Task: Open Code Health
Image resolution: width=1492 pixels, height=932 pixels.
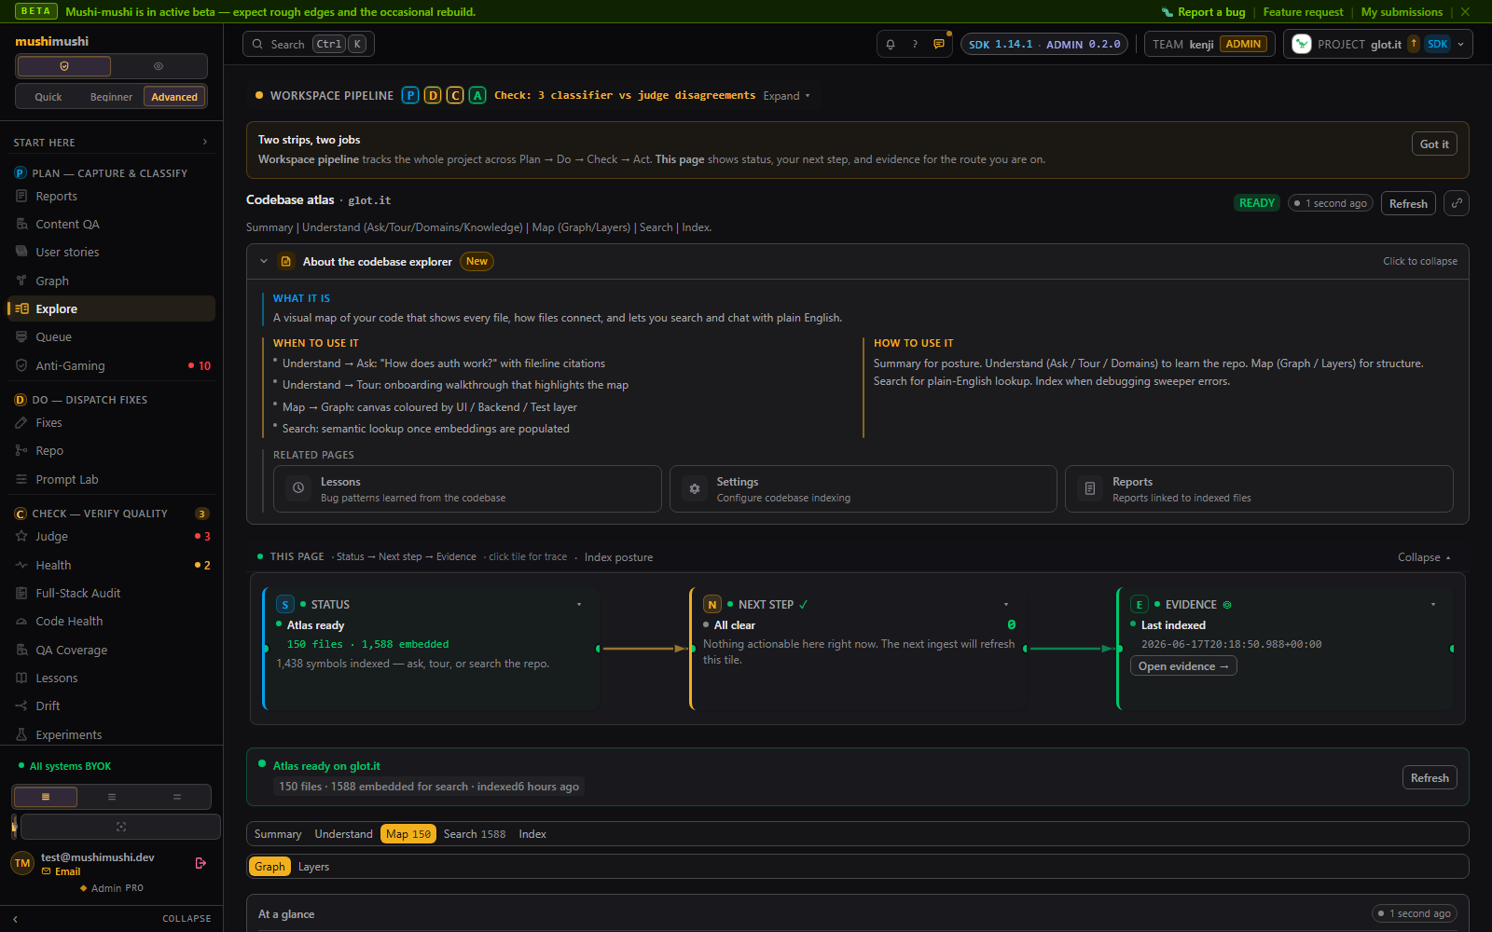Action: [x=111, y=622]
